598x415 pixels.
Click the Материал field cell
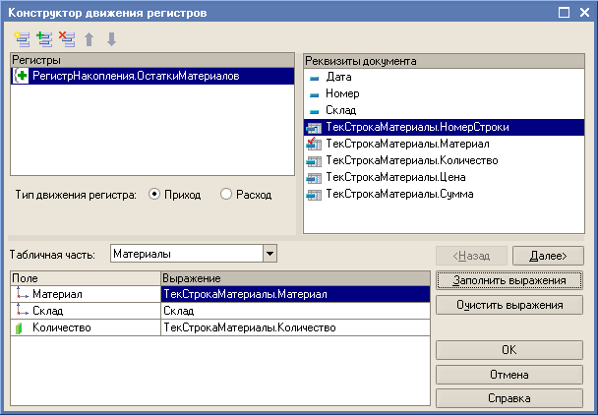coord(86,294)
